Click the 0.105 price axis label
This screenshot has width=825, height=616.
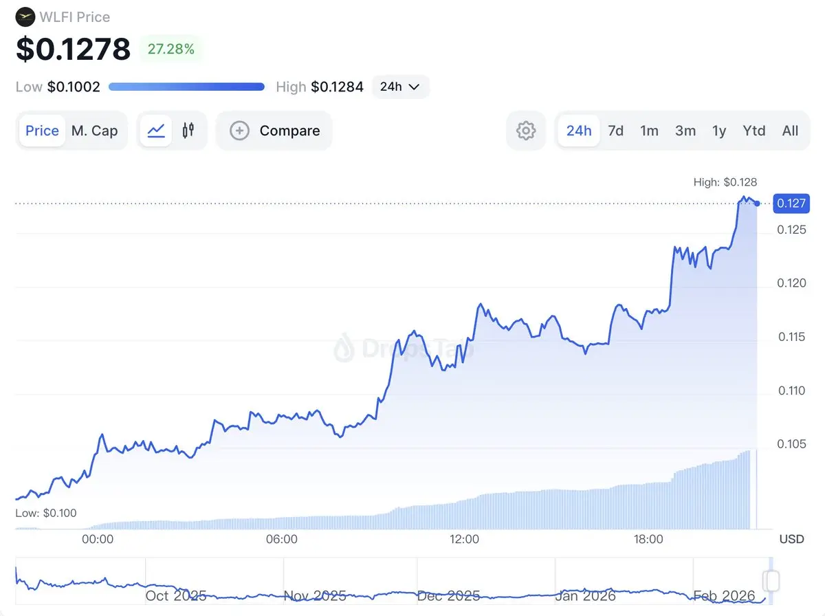tap(791, 444)
